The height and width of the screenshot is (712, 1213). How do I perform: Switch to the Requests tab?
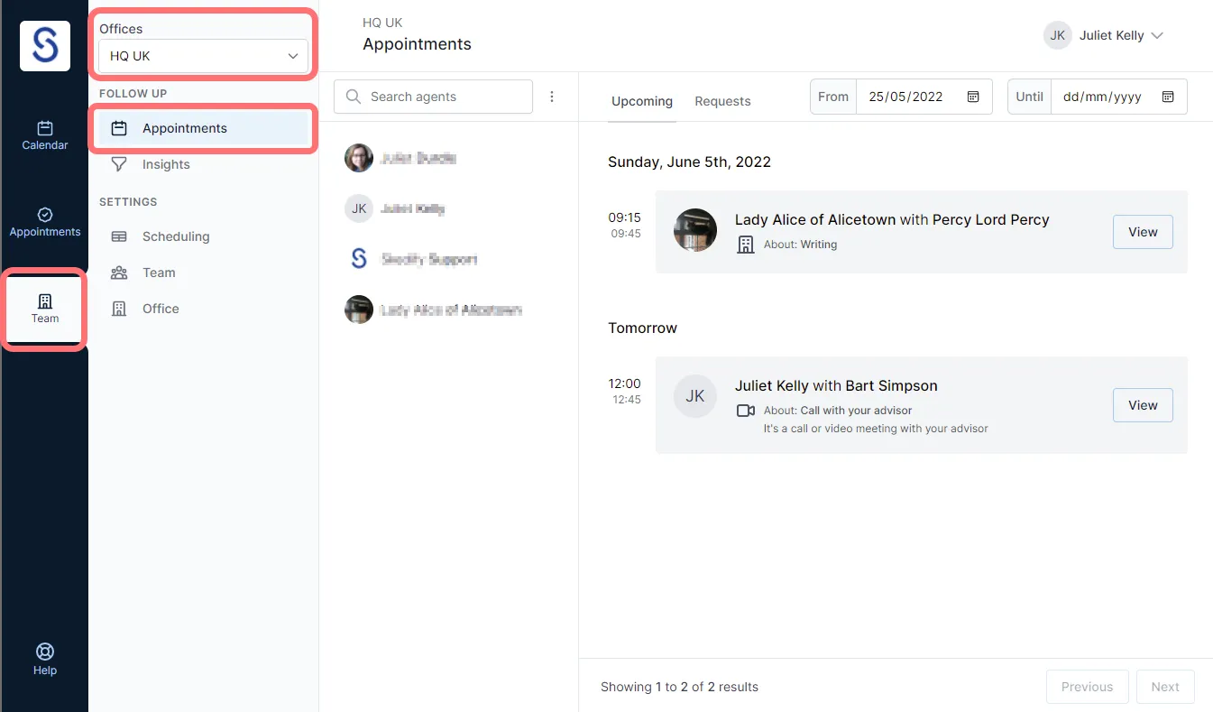coord(722,101)
